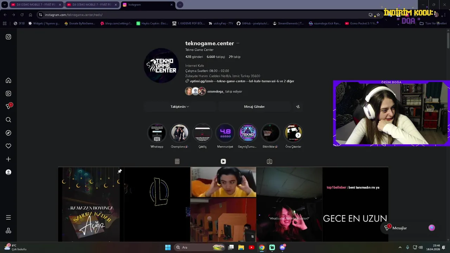450x253 pixels.
Task: Open Search in Instagram sidebar
Action: click(x=8, y=120)
